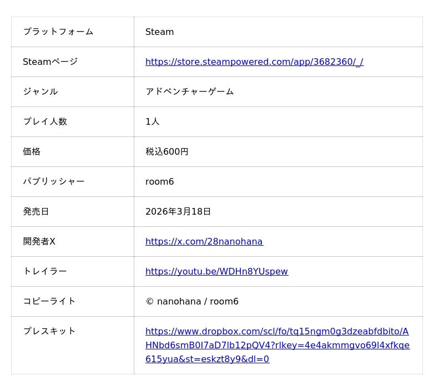444x391 pixels.
Task: Open the developer's X profile link
Action: (204, 242)
